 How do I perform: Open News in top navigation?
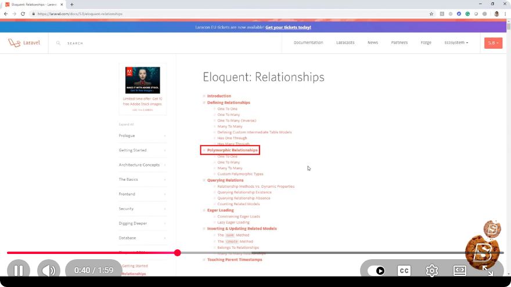[372, 43]
